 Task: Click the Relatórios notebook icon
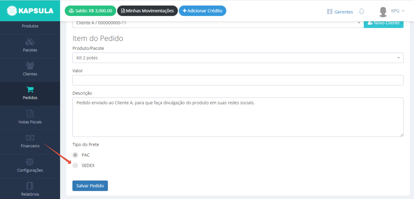point(30,186)
